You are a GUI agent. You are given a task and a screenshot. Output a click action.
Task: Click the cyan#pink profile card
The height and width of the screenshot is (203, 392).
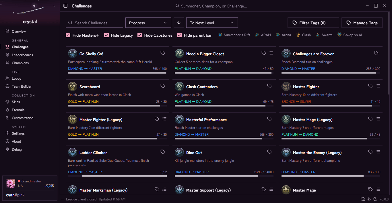point(30,188)
